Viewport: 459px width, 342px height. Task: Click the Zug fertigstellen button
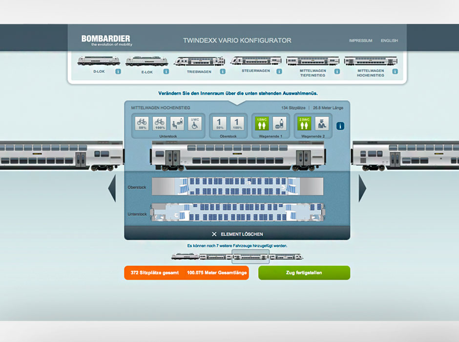pyautogui.click(x=304, y=273)
